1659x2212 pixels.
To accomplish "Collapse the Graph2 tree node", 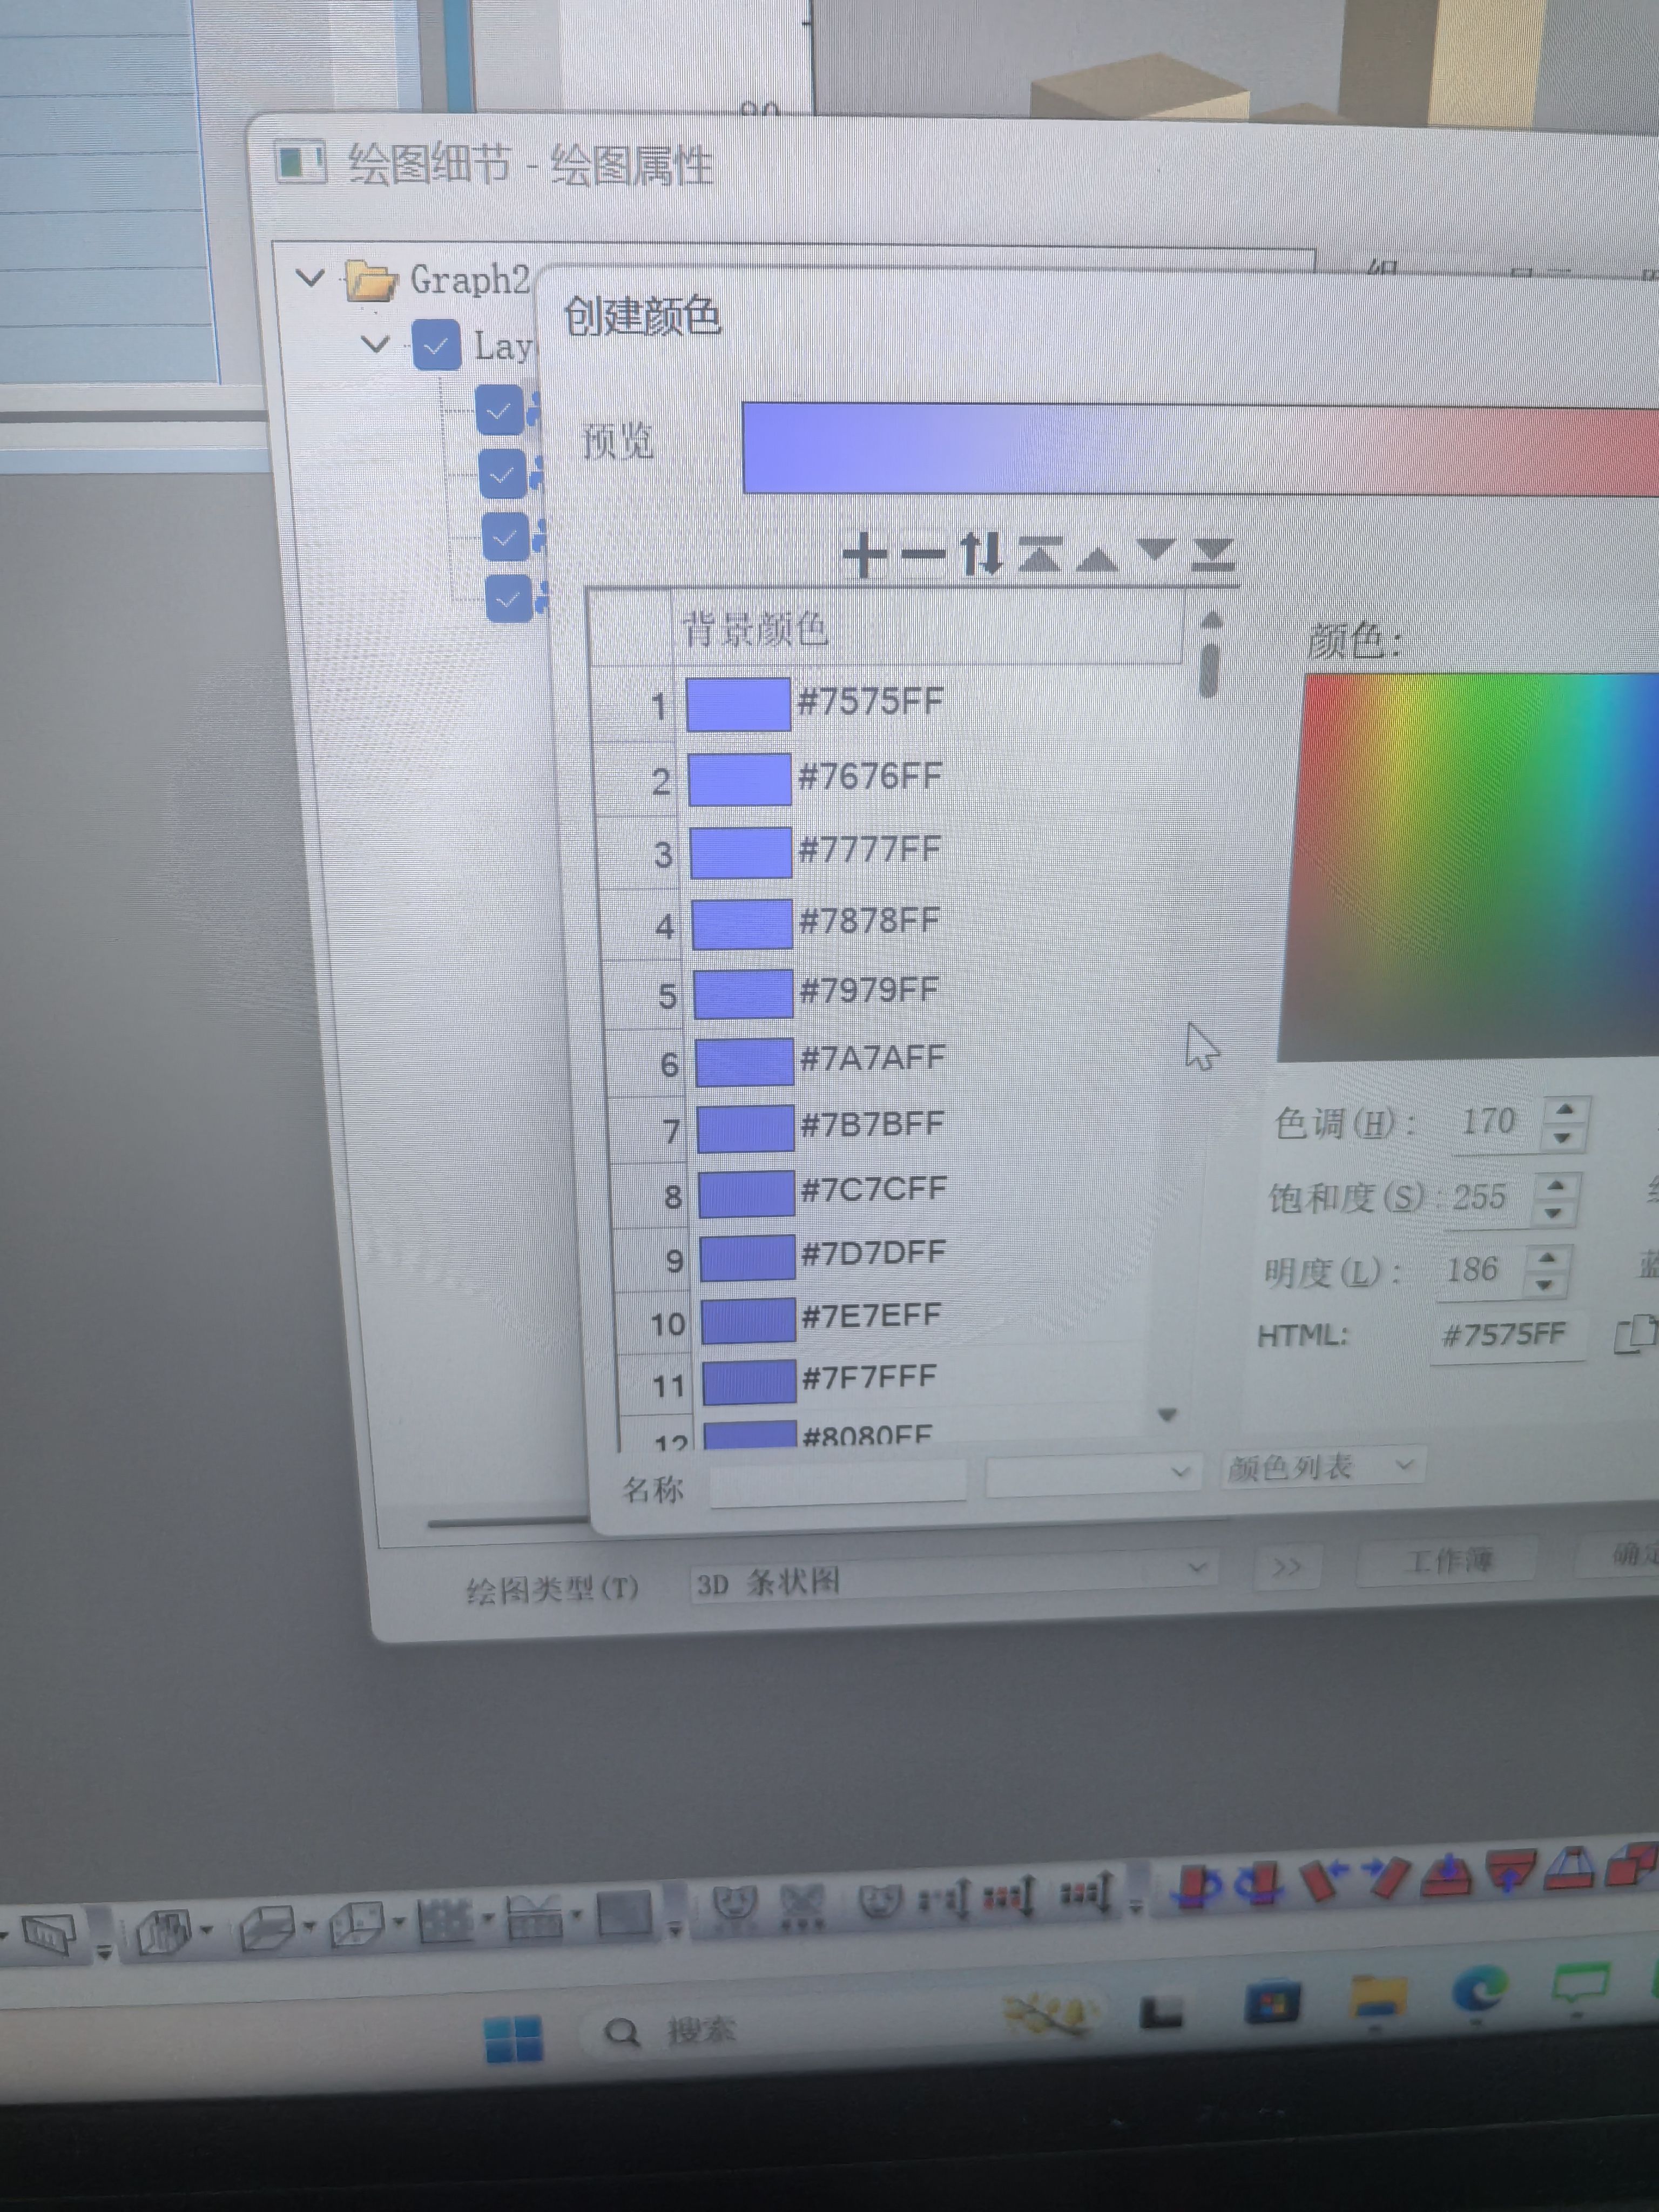I will click(311, 277).
